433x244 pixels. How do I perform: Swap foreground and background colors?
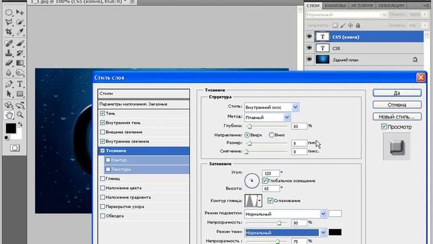pyautogui.click(x=20, y=125)
